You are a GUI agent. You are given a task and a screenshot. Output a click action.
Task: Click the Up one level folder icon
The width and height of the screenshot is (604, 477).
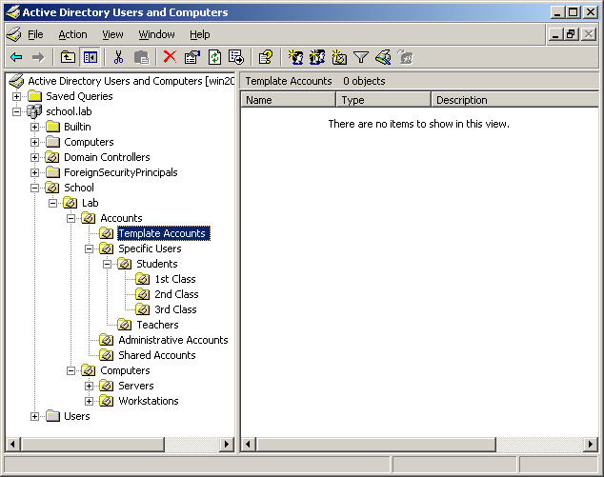[68, 57]
